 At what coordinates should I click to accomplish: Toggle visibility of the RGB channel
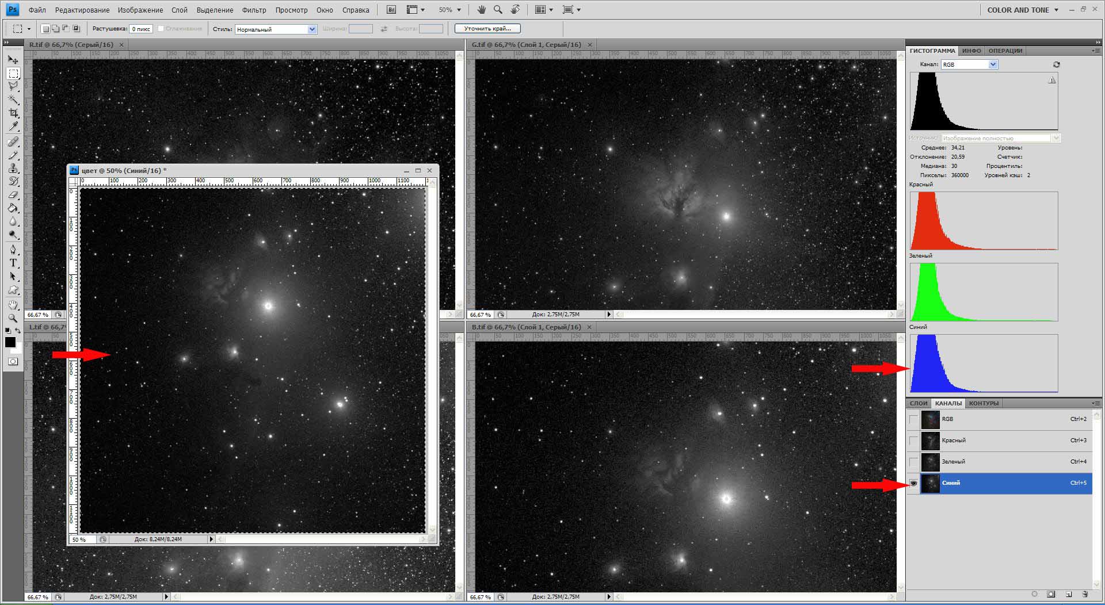pos(913,419)
